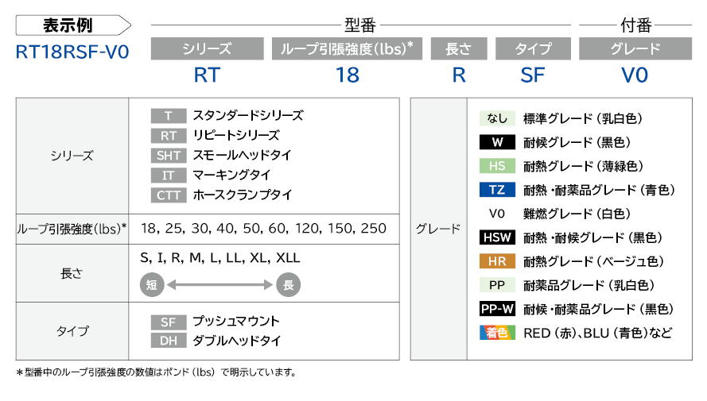Select the blue TZ grade swatch
Screen dimensions: 707x401
tap(497, 190)
